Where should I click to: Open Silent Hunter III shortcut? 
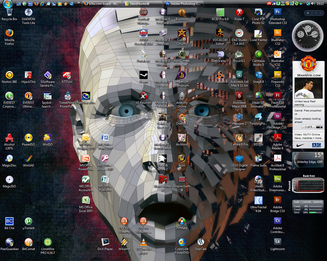coord(163,184)
